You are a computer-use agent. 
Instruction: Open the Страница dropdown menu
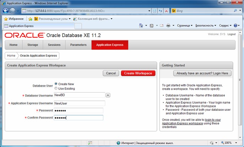184,26
